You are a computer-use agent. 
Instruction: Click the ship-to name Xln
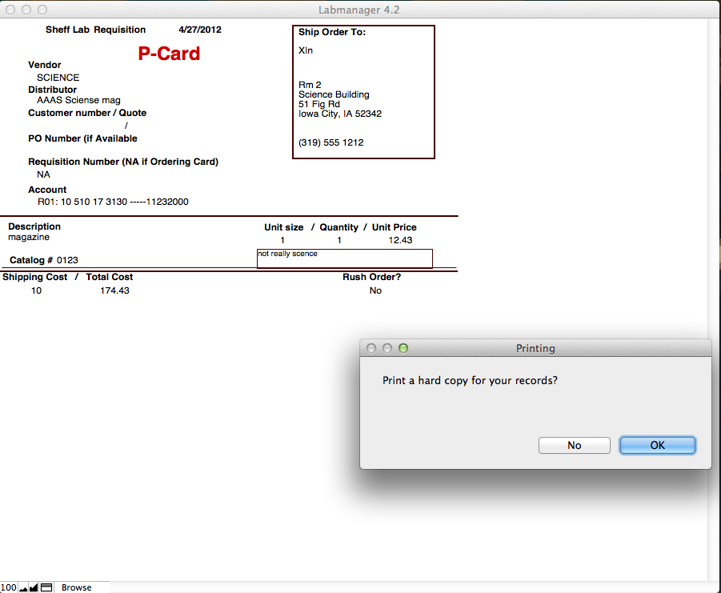tap(306, 50)
